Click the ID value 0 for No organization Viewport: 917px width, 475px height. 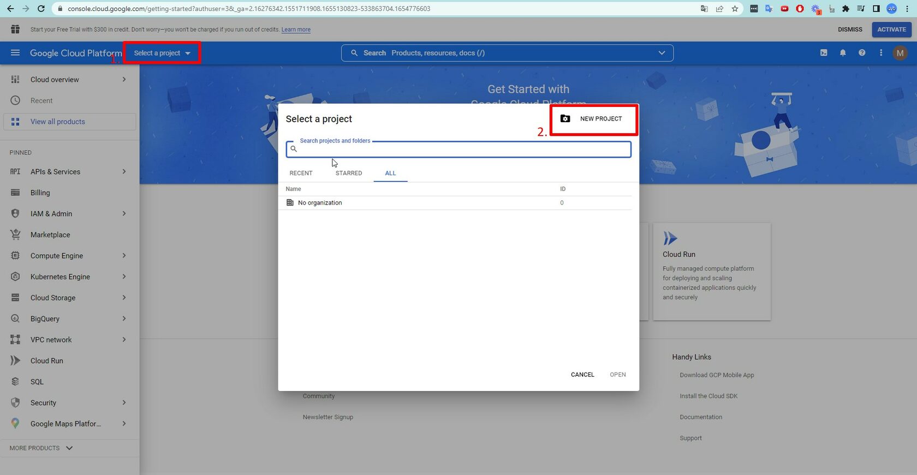pyautogui.click(x=562, y=203)
